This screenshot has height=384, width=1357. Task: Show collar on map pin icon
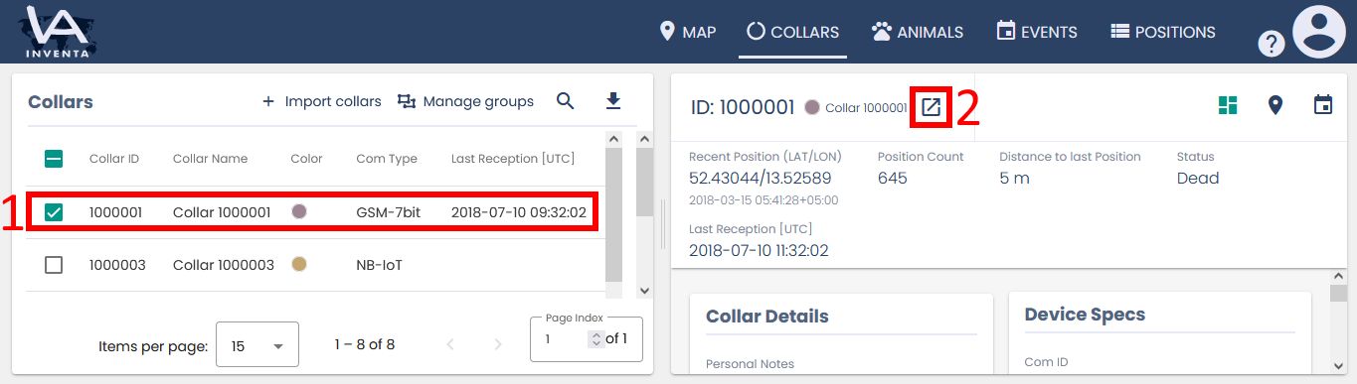click(x=1275, y=105)
